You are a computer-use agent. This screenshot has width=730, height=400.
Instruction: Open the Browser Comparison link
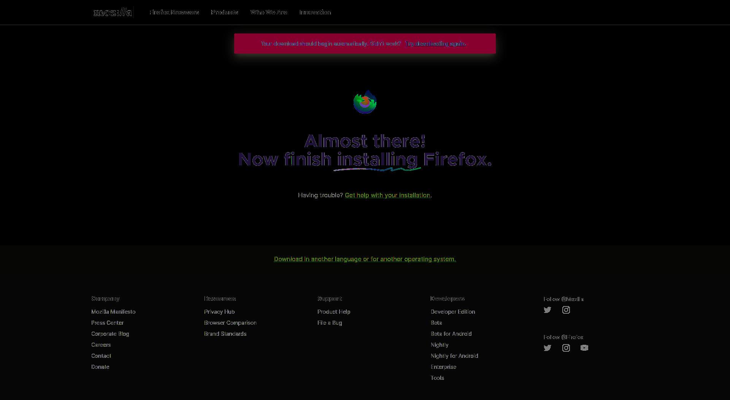(x=230, y=323)
